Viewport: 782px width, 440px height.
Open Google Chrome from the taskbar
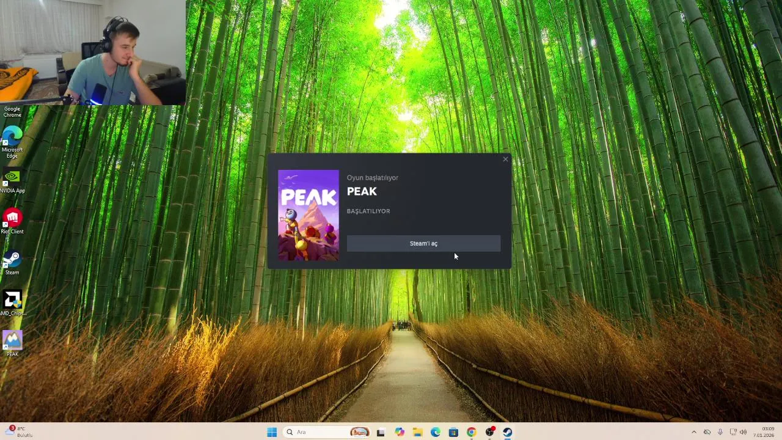pyautogui.click(x=472, y=432)
